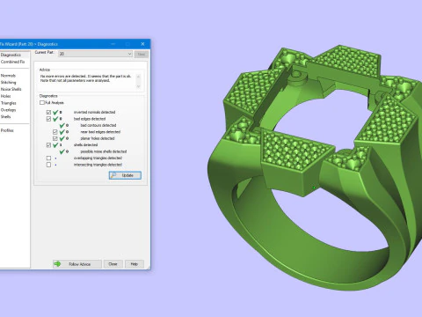Click green check icon for planar holes

[x=62, y=138]
